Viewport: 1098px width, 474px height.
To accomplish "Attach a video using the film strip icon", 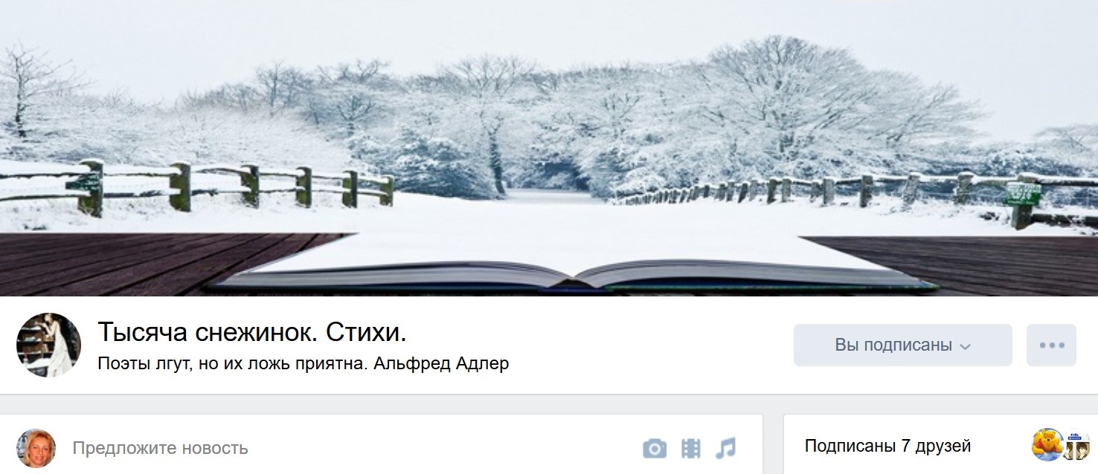I will pyautogui.click(x=691, y=448).
